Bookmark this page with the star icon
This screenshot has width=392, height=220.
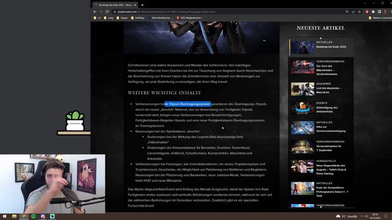(x=360, y=12)
